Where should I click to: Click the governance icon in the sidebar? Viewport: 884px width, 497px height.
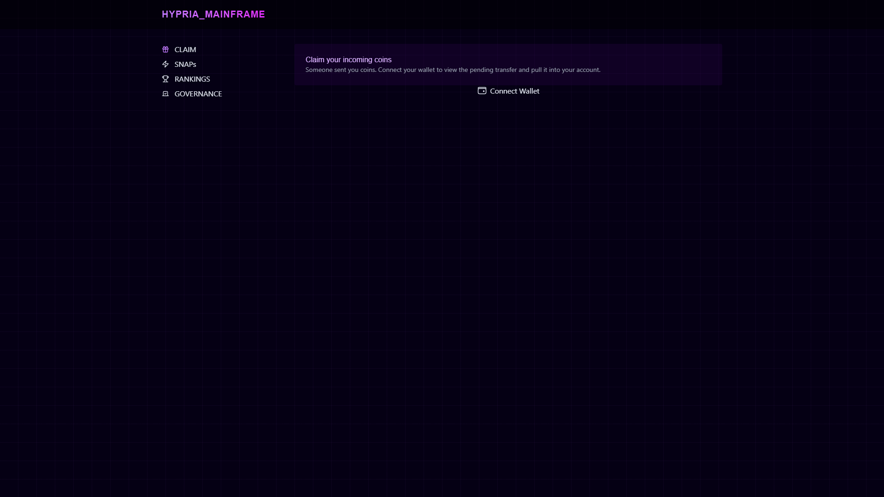click(x=165, y=94)
